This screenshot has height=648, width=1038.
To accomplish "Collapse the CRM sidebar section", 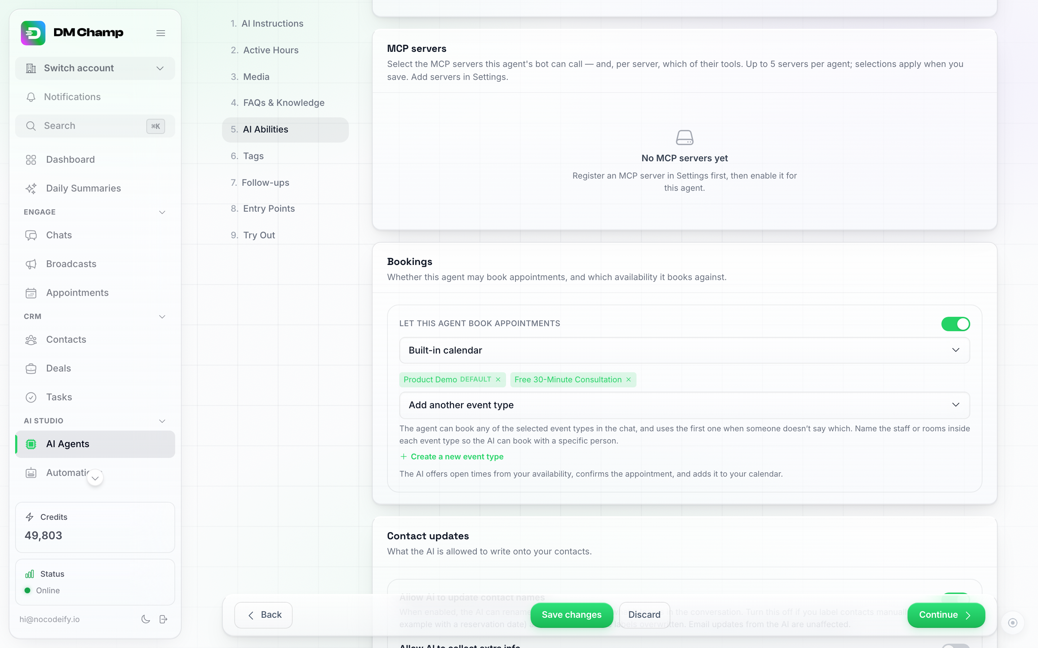I will [x=162, y=317].
